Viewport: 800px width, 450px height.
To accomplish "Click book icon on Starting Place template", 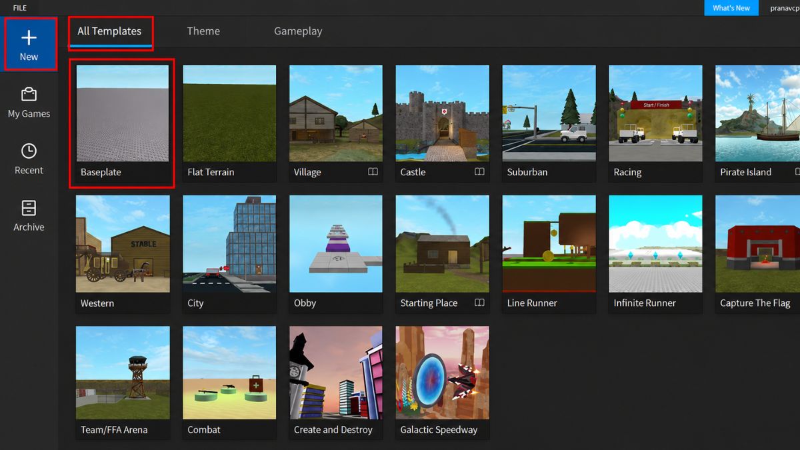I will 479,303.
